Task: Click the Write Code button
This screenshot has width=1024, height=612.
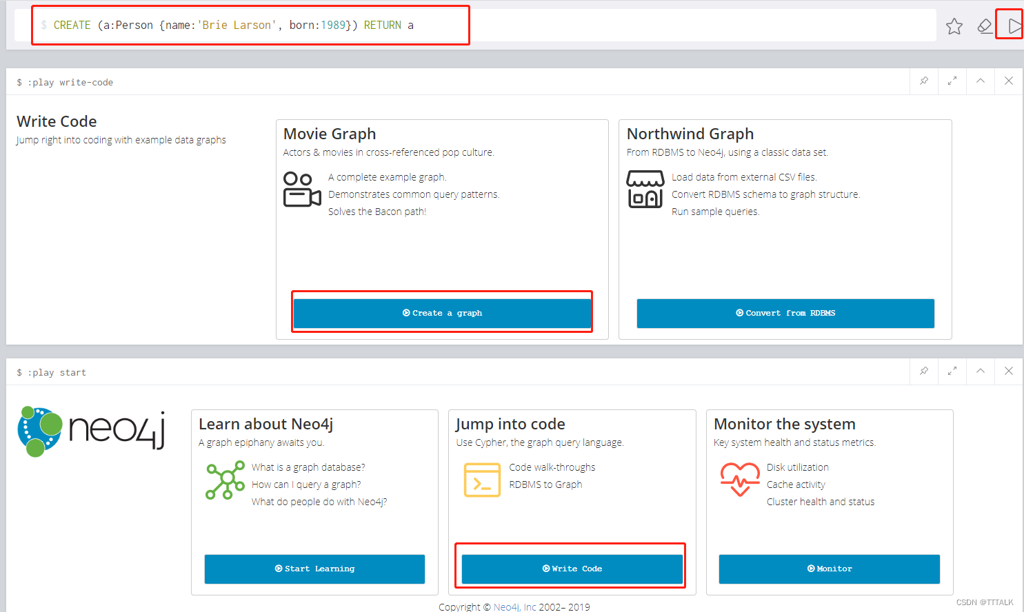Action: (x=572, y=569)
